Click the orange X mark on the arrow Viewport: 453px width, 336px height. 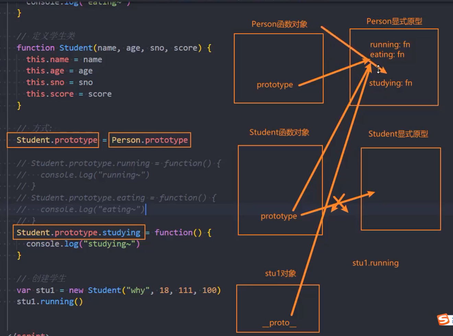tap(339, 202)
